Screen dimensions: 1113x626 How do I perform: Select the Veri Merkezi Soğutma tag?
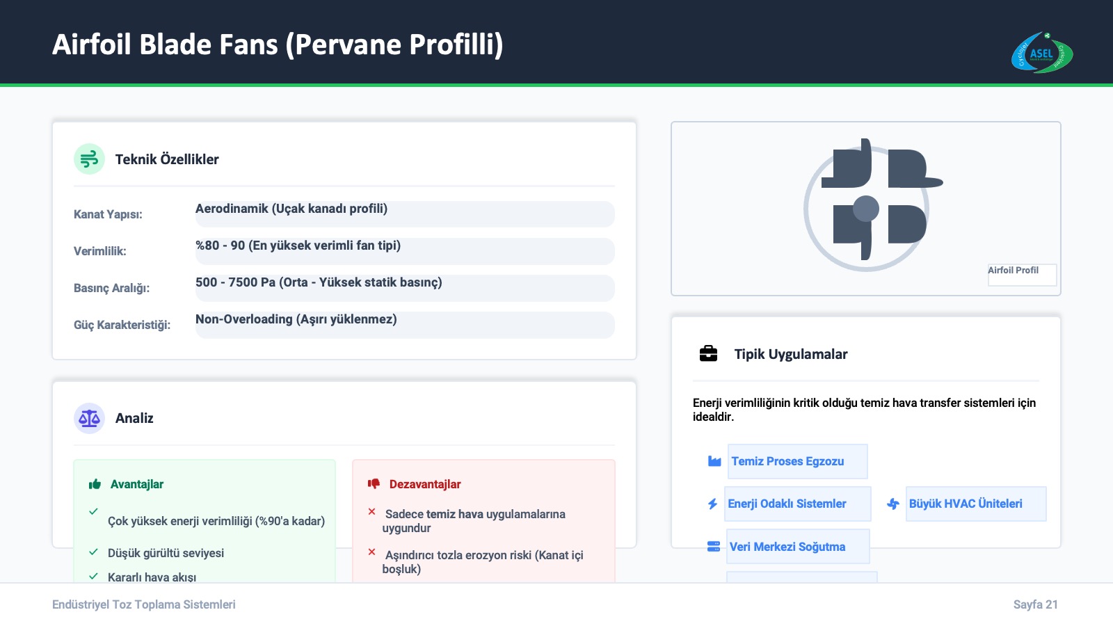[797, 547]
